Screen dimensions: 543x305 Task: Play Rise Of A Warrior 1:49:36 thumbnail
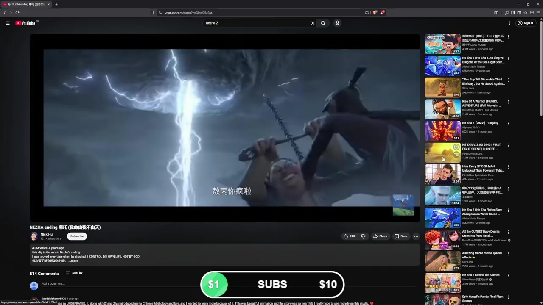[x=442, y=109]
